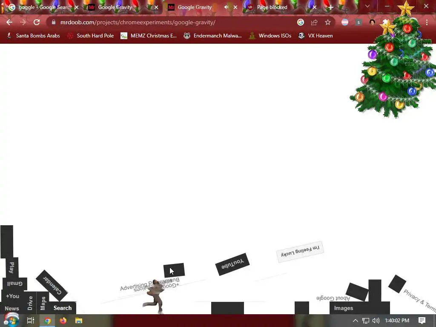Open the network status tray icon
This screenshot has height=327, width=436.
(x=366, y=321)
